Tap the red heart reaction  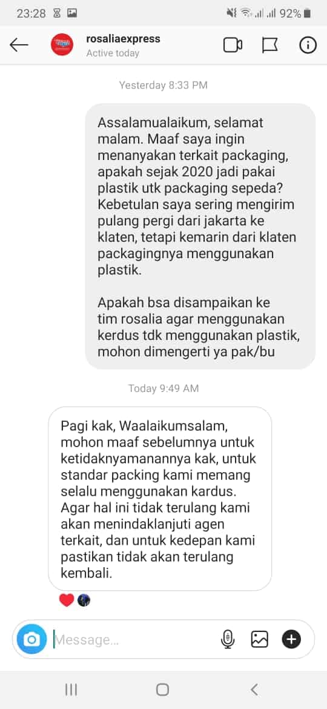tap(67, 601)
